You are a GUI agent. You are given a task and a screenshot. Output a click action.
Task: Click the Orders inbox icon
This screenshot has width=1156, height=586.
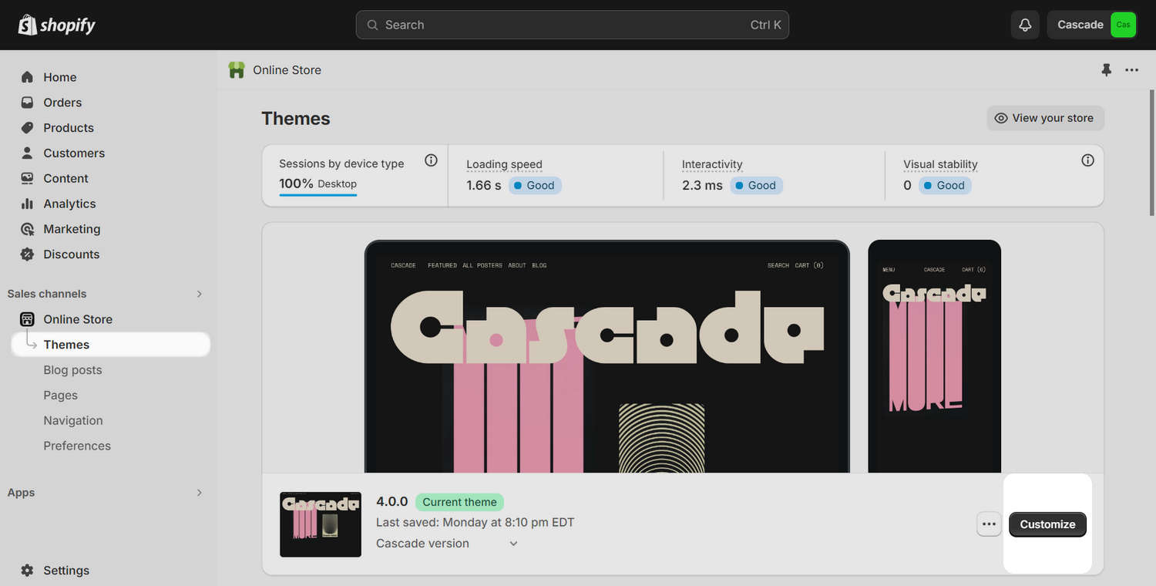point(27,103)
